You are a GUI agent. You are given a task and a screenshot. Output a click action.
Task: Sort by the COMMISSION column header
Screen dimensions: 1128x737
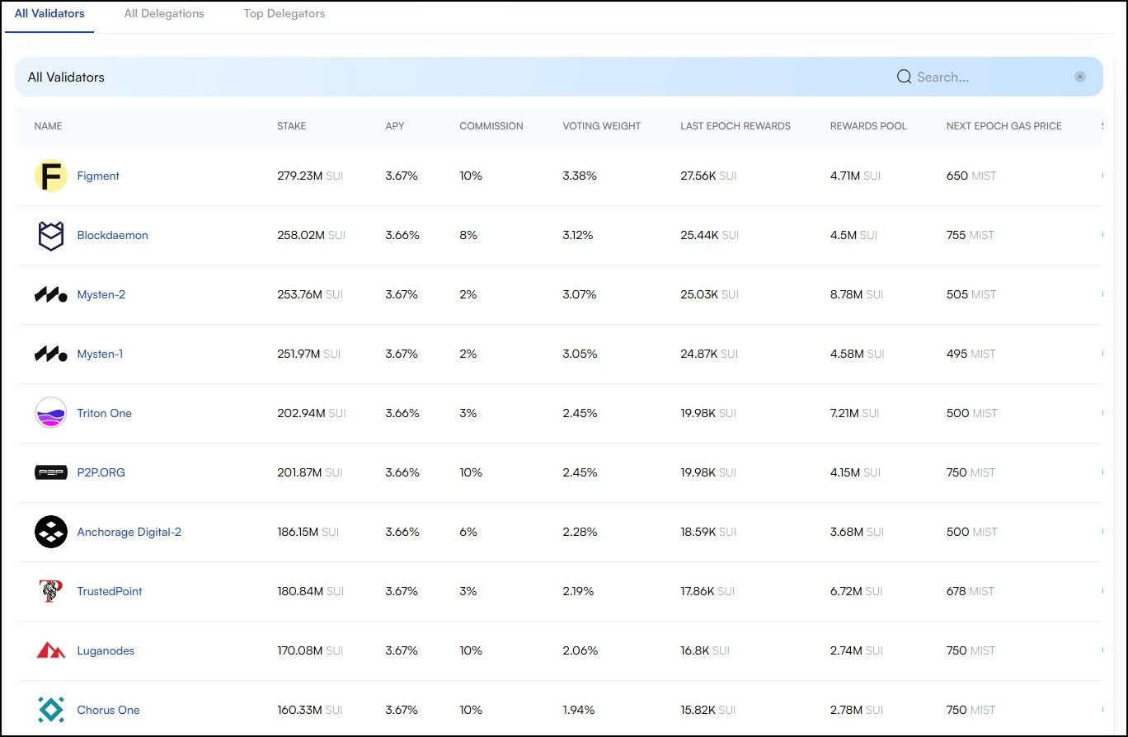491,126
